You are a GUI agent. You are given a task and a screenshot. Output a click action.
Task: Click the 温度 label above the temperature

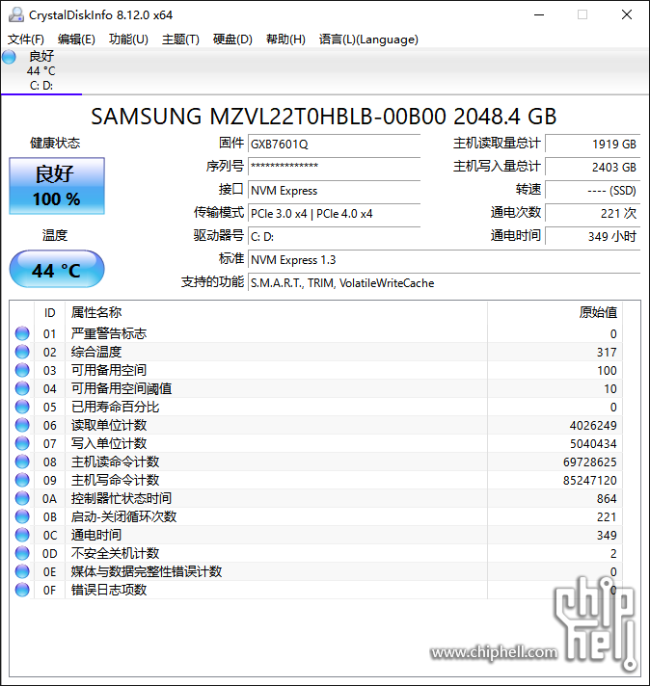[55, 235]
